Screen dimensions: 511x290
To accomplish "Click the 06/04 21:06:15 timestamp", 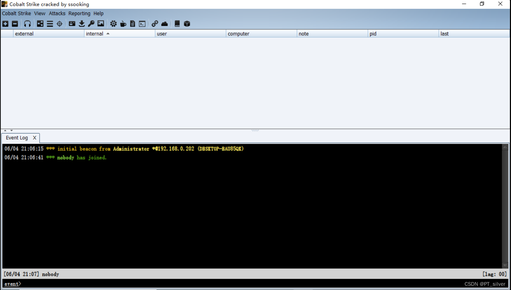I will [x=24, y=149].
